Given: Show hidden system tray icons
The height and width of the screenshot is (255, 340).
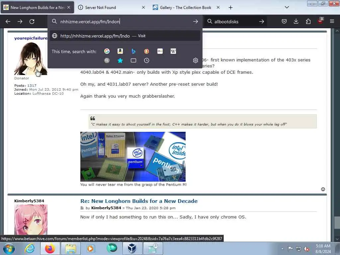Looking at the screenshot, I should (x=282, y=249).
